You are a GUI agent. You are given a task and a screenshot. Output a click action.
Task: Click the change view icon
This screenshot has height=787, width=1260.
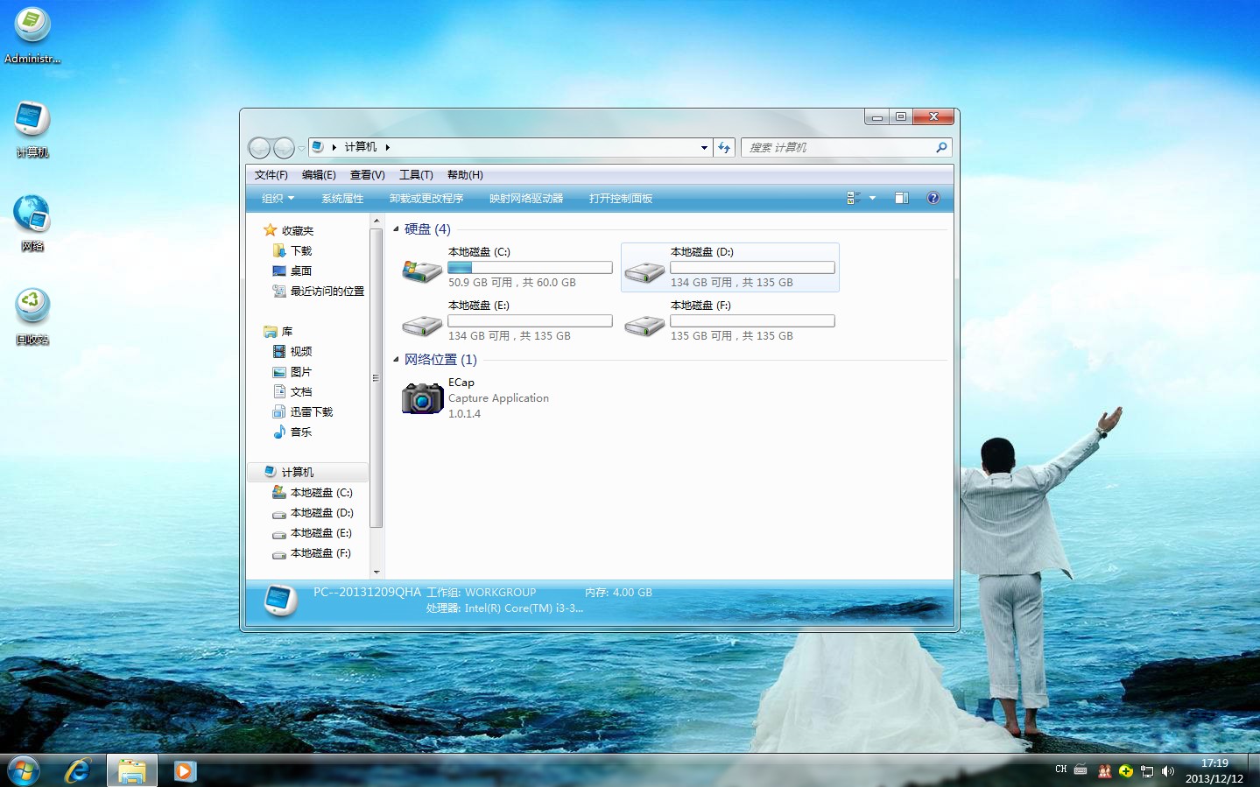tap(854, 198)
